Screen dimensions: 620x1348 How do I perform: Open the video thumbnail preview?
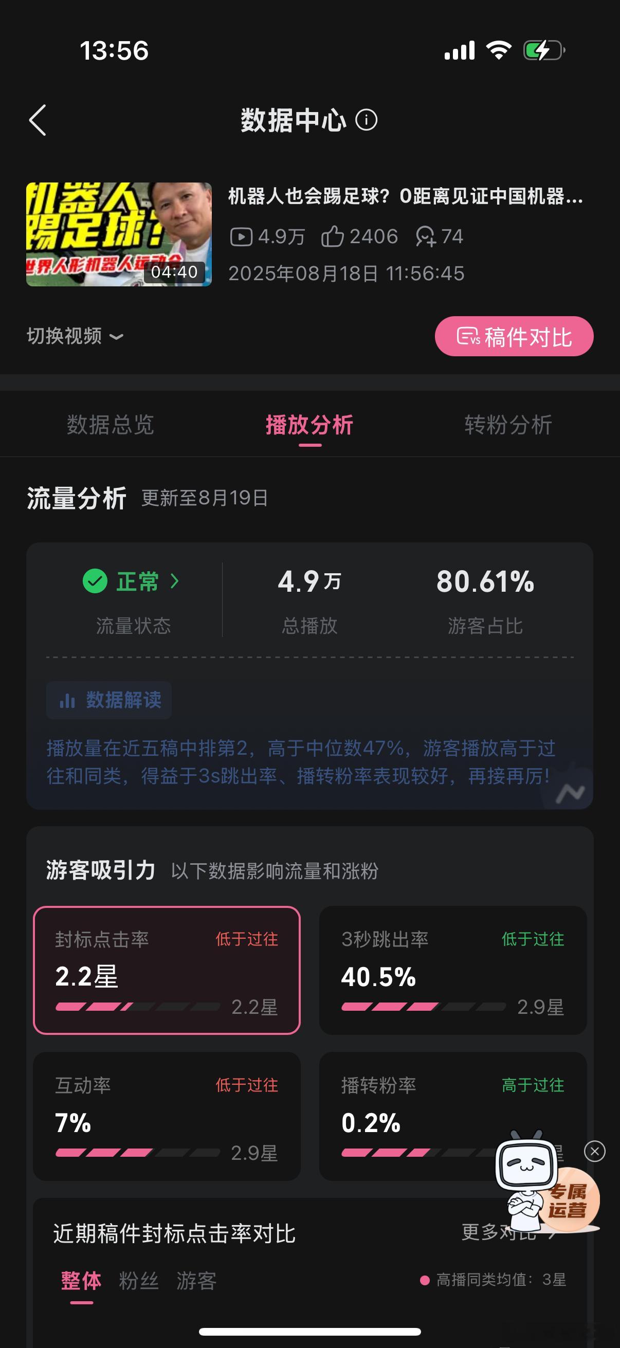click(119, 234)
